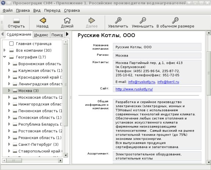Switch to the Содержание tab
Viewport: 211px width, 170px height.
19,35
